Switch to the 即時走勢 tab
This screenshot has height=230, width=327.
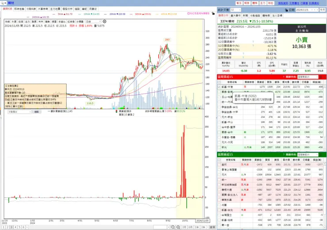[x=19, y=9]
